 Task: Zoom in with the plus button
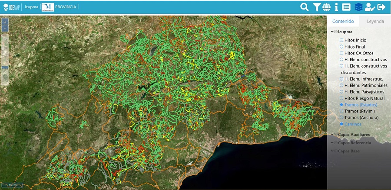5,22
